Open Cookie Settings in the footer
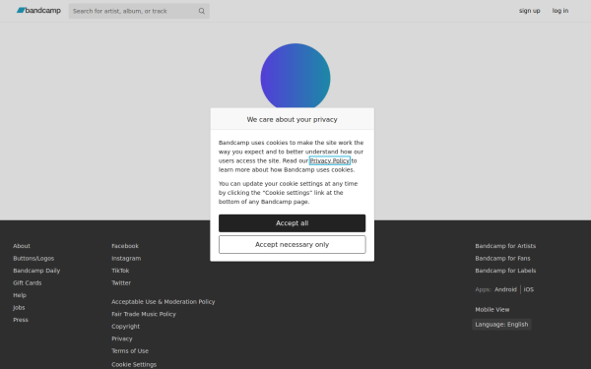 tap(134, 364)
